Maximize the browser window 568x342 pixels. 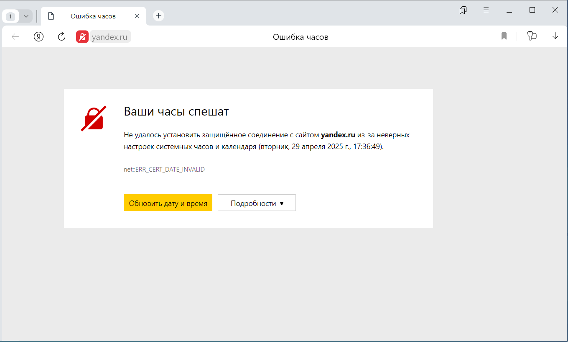[x=532, y=10]
